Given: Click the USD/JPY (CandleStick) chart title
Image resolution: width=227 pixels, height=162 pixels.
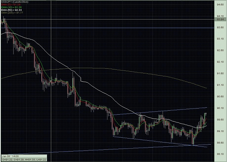Looking at the screenshot, I should click(15, 2).
